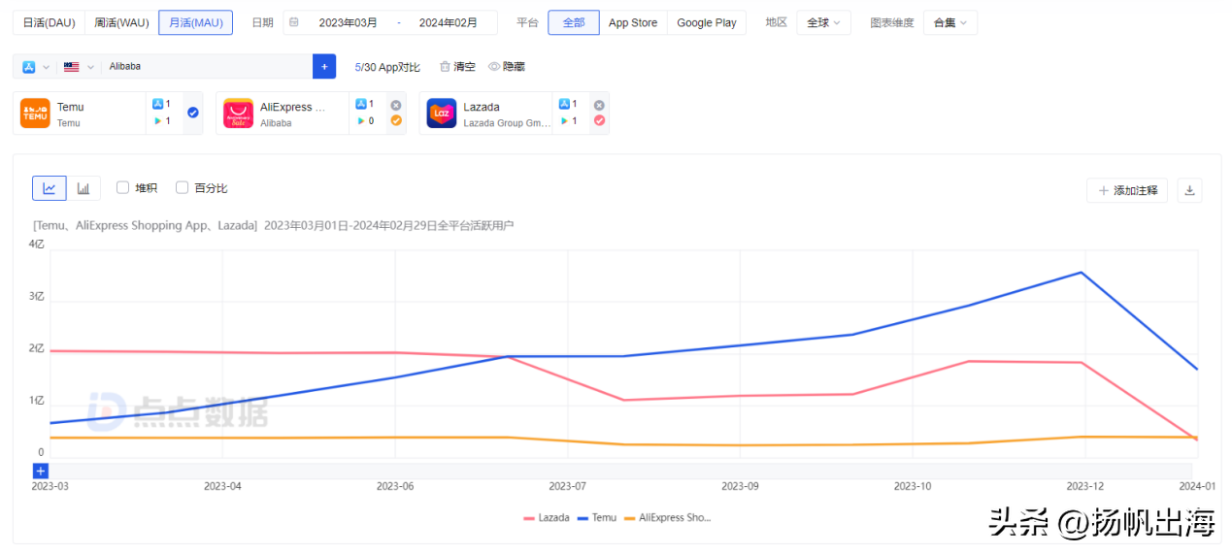Edit end date 2024年02月

(448, 22)
